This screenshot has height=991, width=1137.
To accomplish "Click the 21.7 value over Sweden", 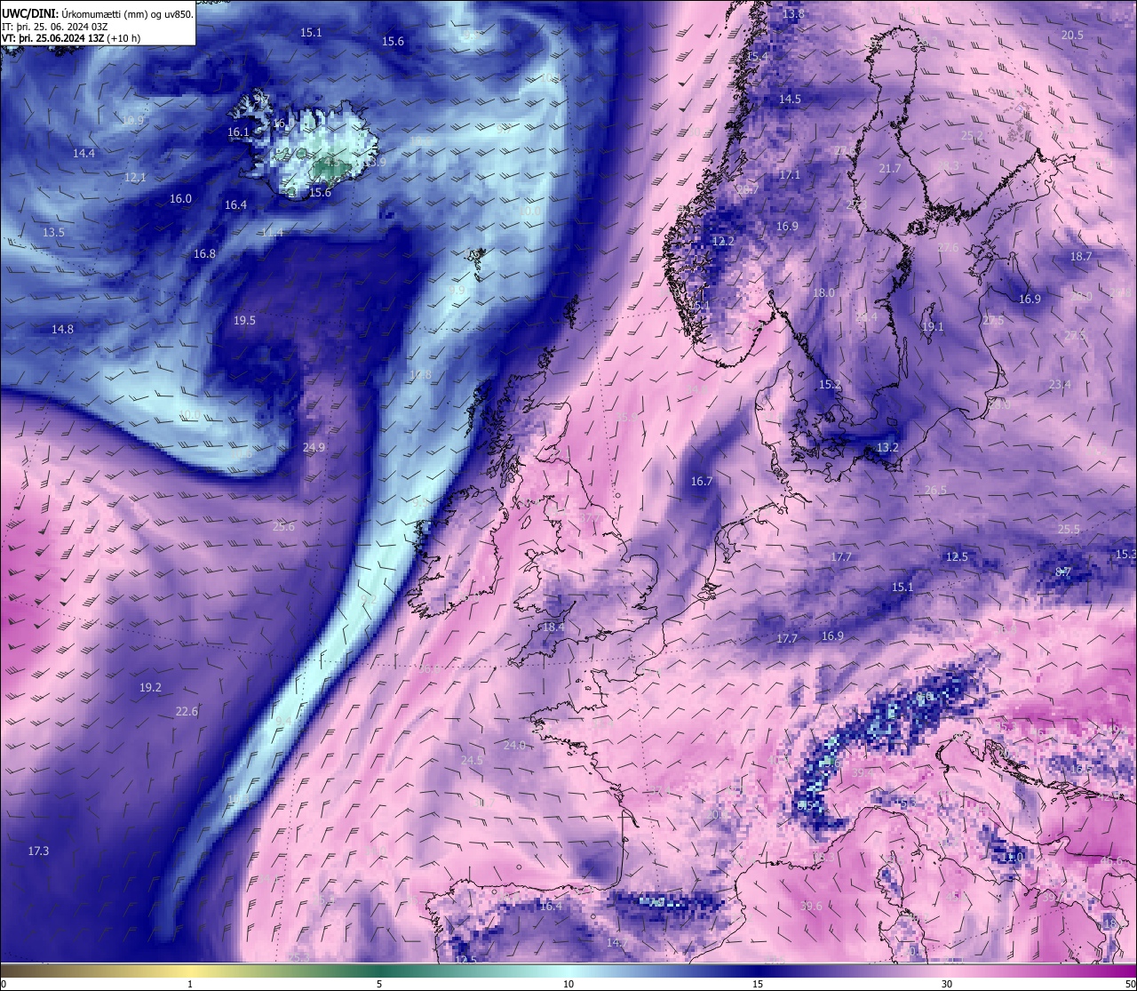I will (x=889, y=169).
